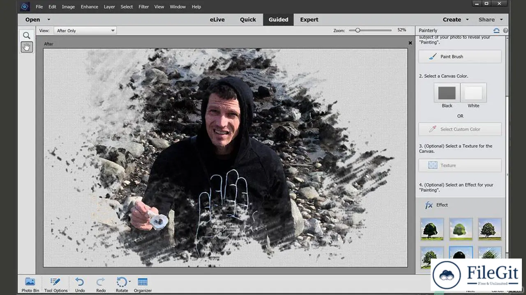The image size is (526, 295).
Task: Expand the Open files arrow
Action: 48,19
